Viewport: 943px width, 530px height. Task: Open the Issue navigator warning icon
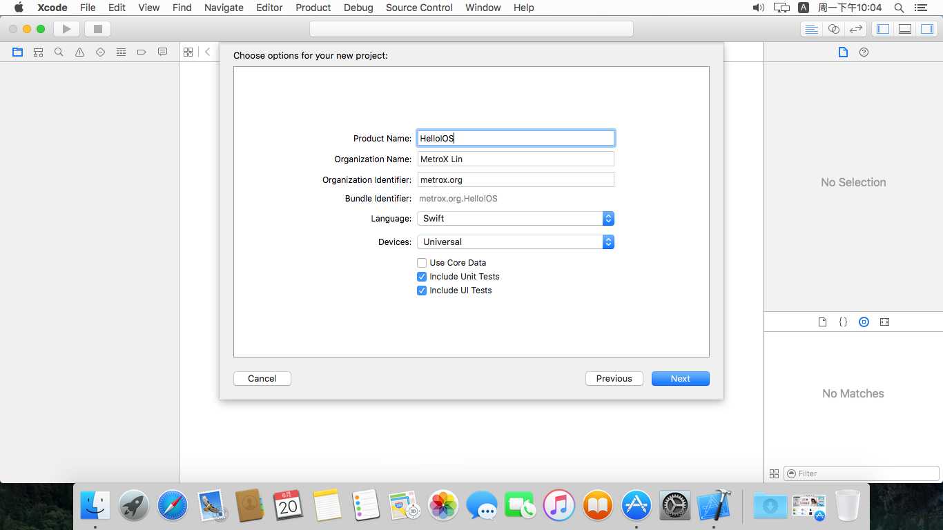point(79,52)
